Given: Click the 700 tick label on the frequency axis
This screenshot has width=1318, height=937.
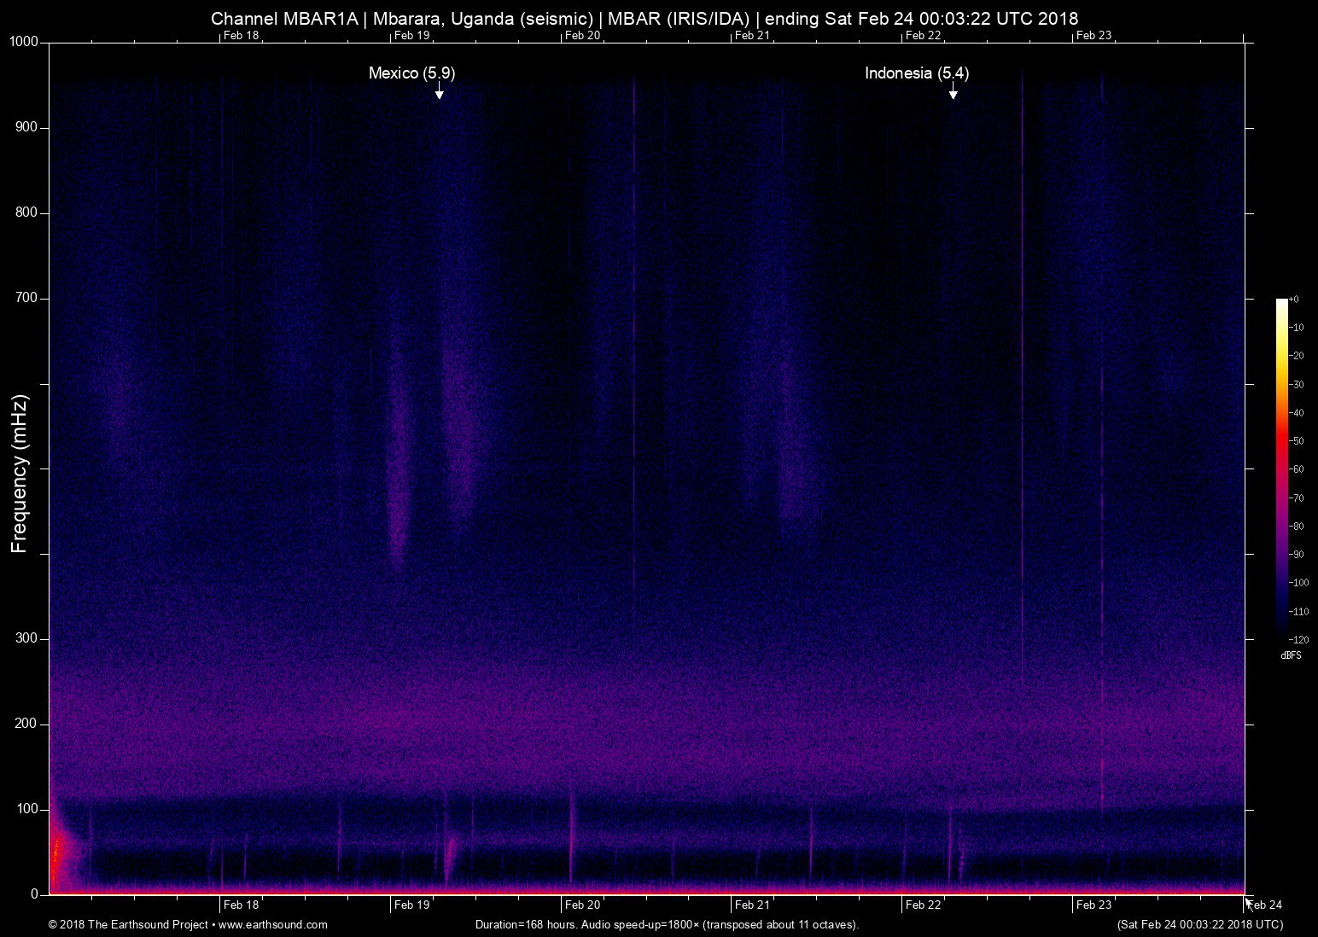Looking at the screenshot, I should click(27, 298).
